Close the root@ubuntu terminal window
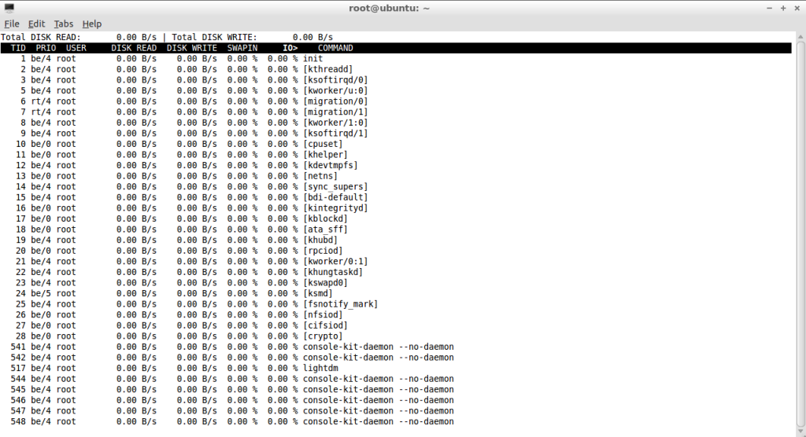The height and width of the screenshot is (437, 806). (797, 8)
